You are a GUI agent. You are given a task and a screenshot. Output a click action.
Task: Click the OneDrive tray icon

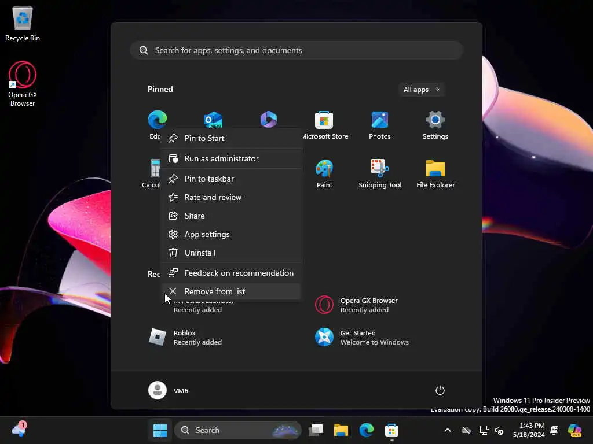pyautogui.click(x=466, y=430)
